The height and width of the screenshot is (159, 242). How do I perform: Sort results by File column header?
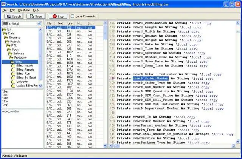click(x=50, y=23)
